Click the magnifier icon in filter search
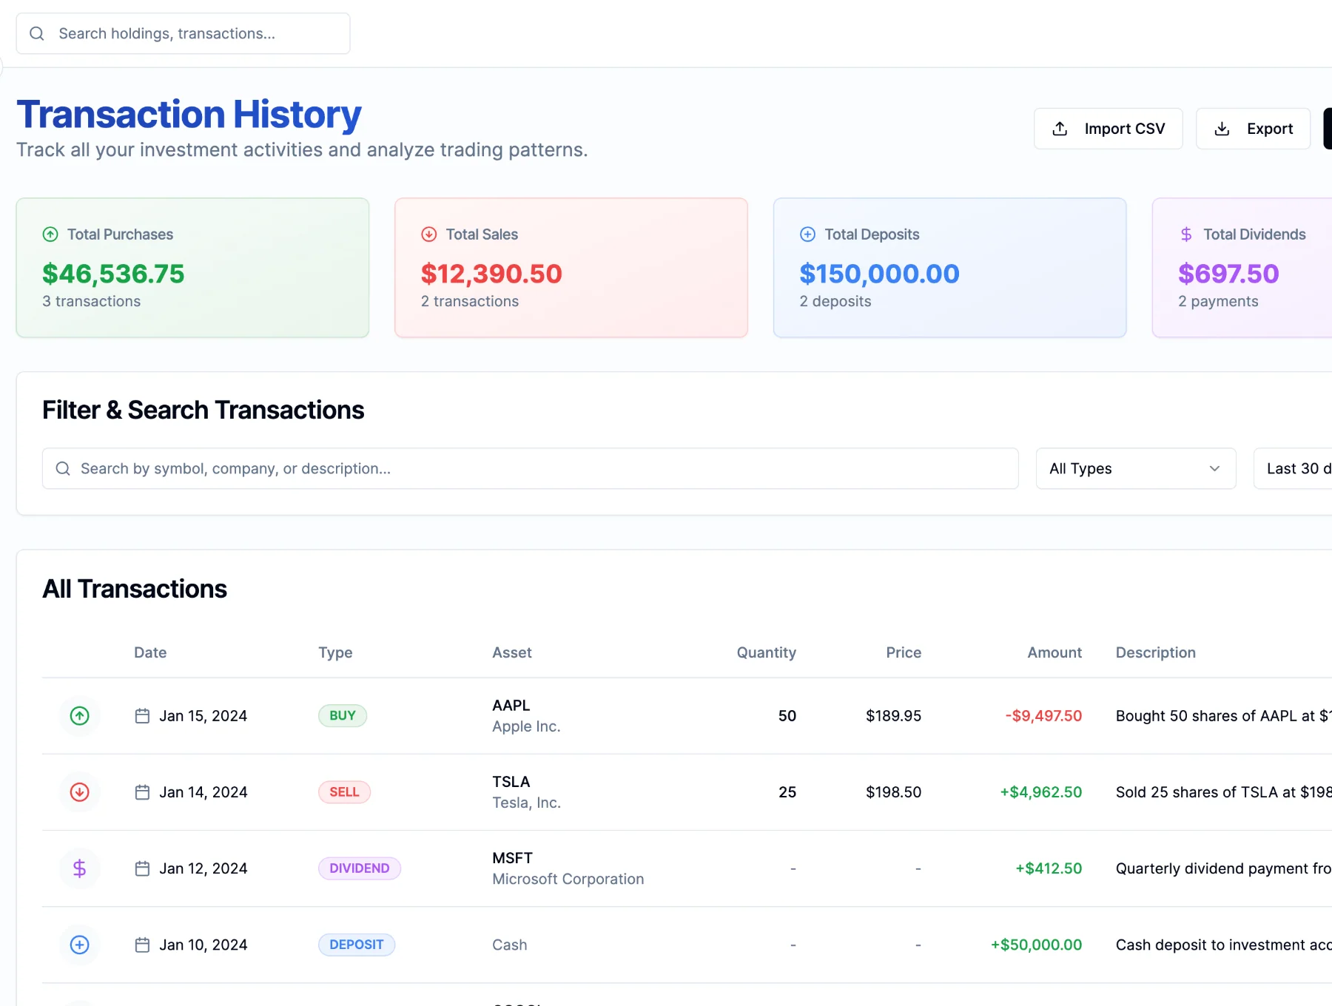Image resolution: width=1332 pixels, height=1006 pixels. tap(63, 468)
